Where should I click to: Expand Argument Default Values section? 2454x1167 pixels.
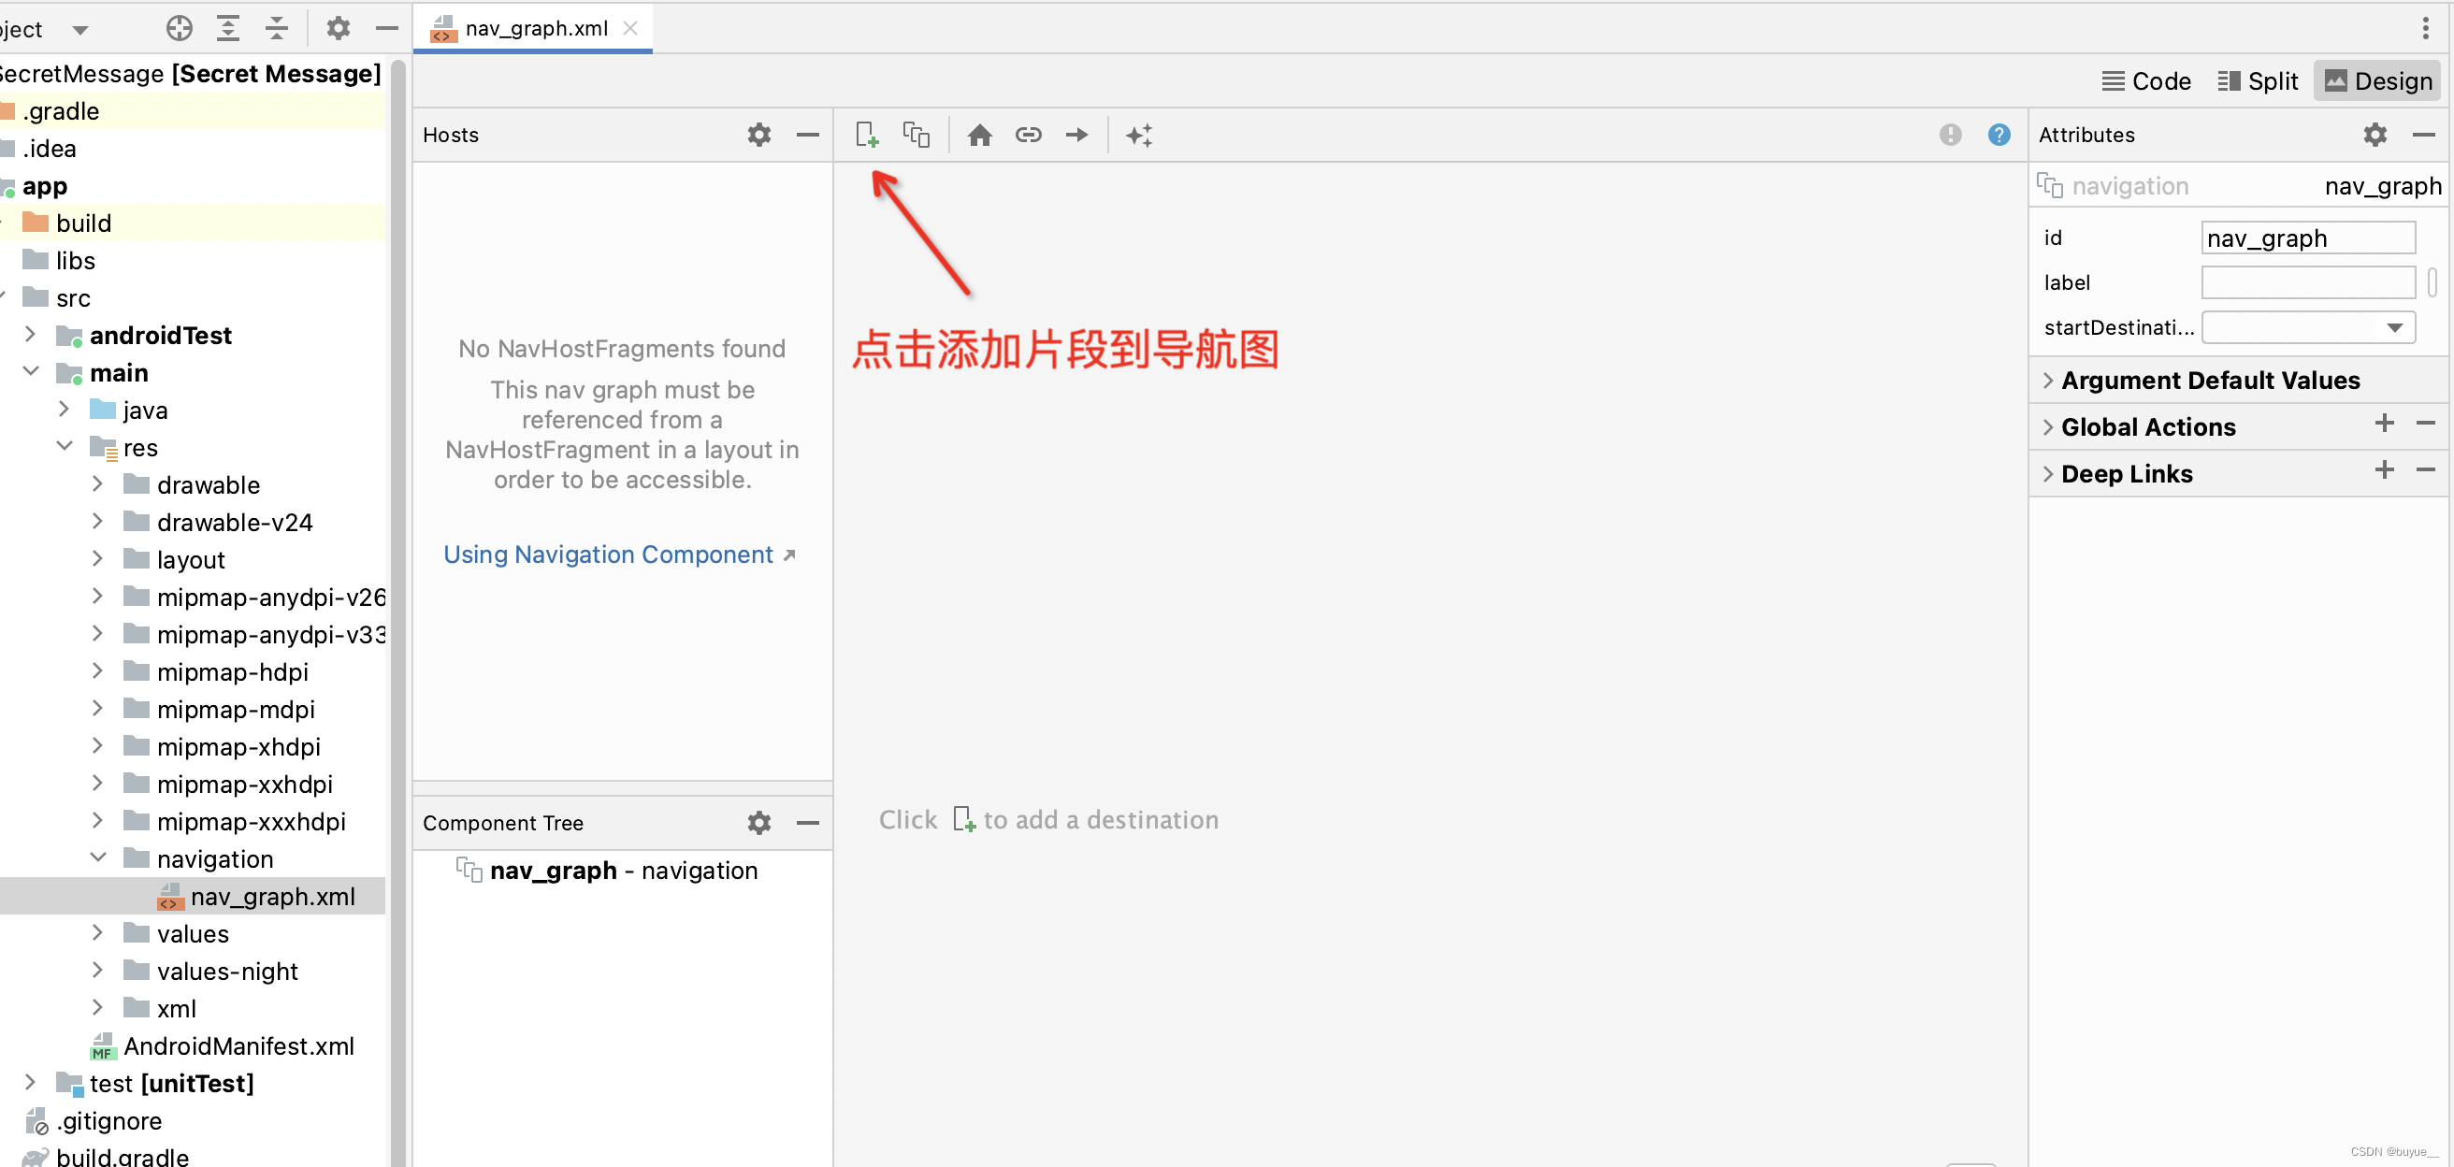coord(2047,382)
